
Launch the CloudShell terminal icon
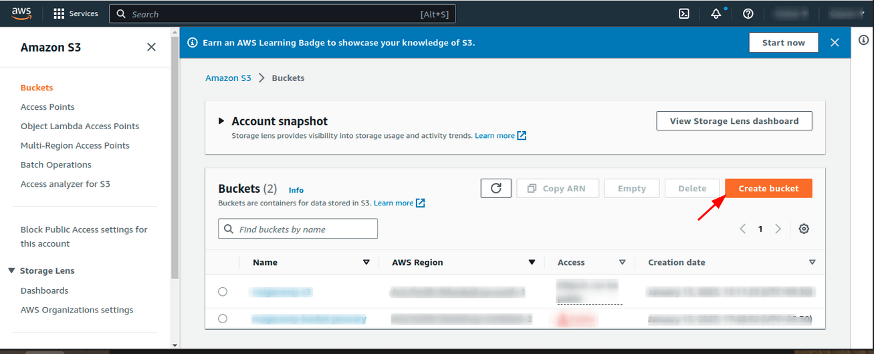click(x=684, y=13)
